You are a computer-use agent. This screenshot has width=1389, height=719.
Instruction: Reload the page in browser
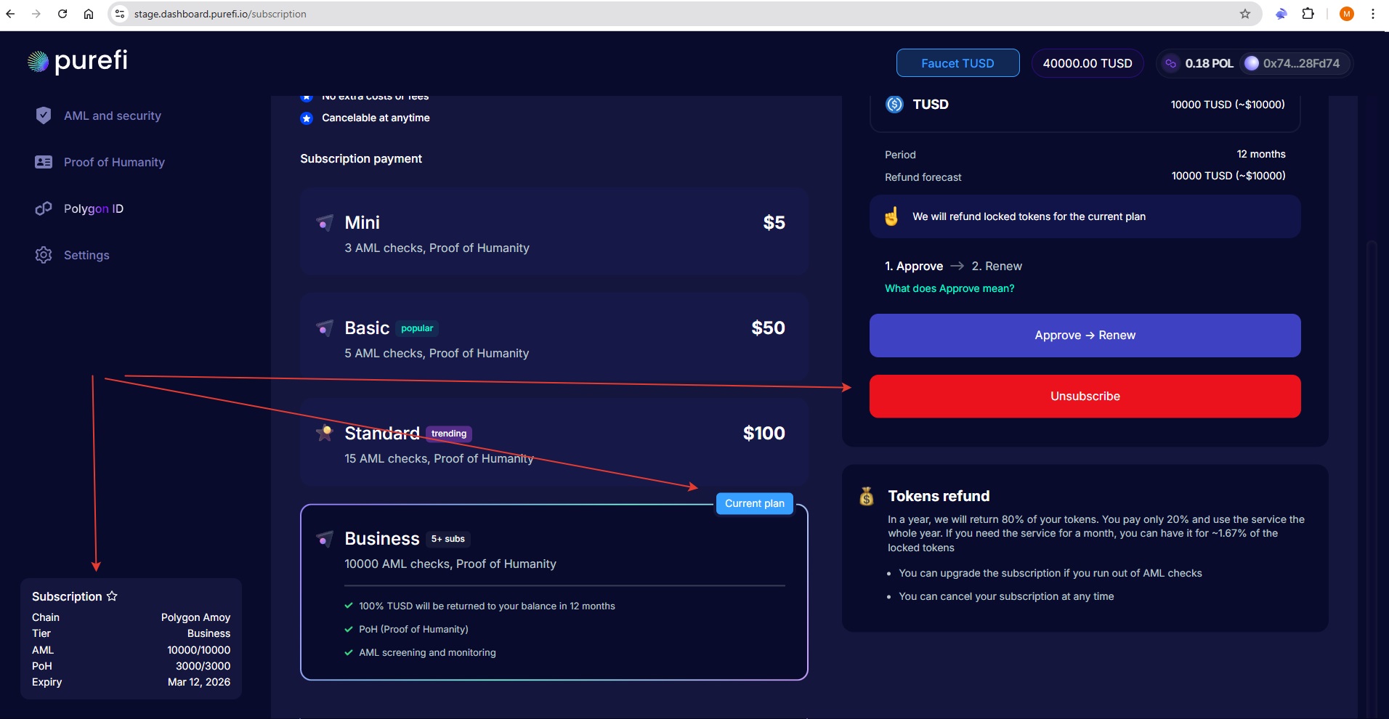click(62, 14)
